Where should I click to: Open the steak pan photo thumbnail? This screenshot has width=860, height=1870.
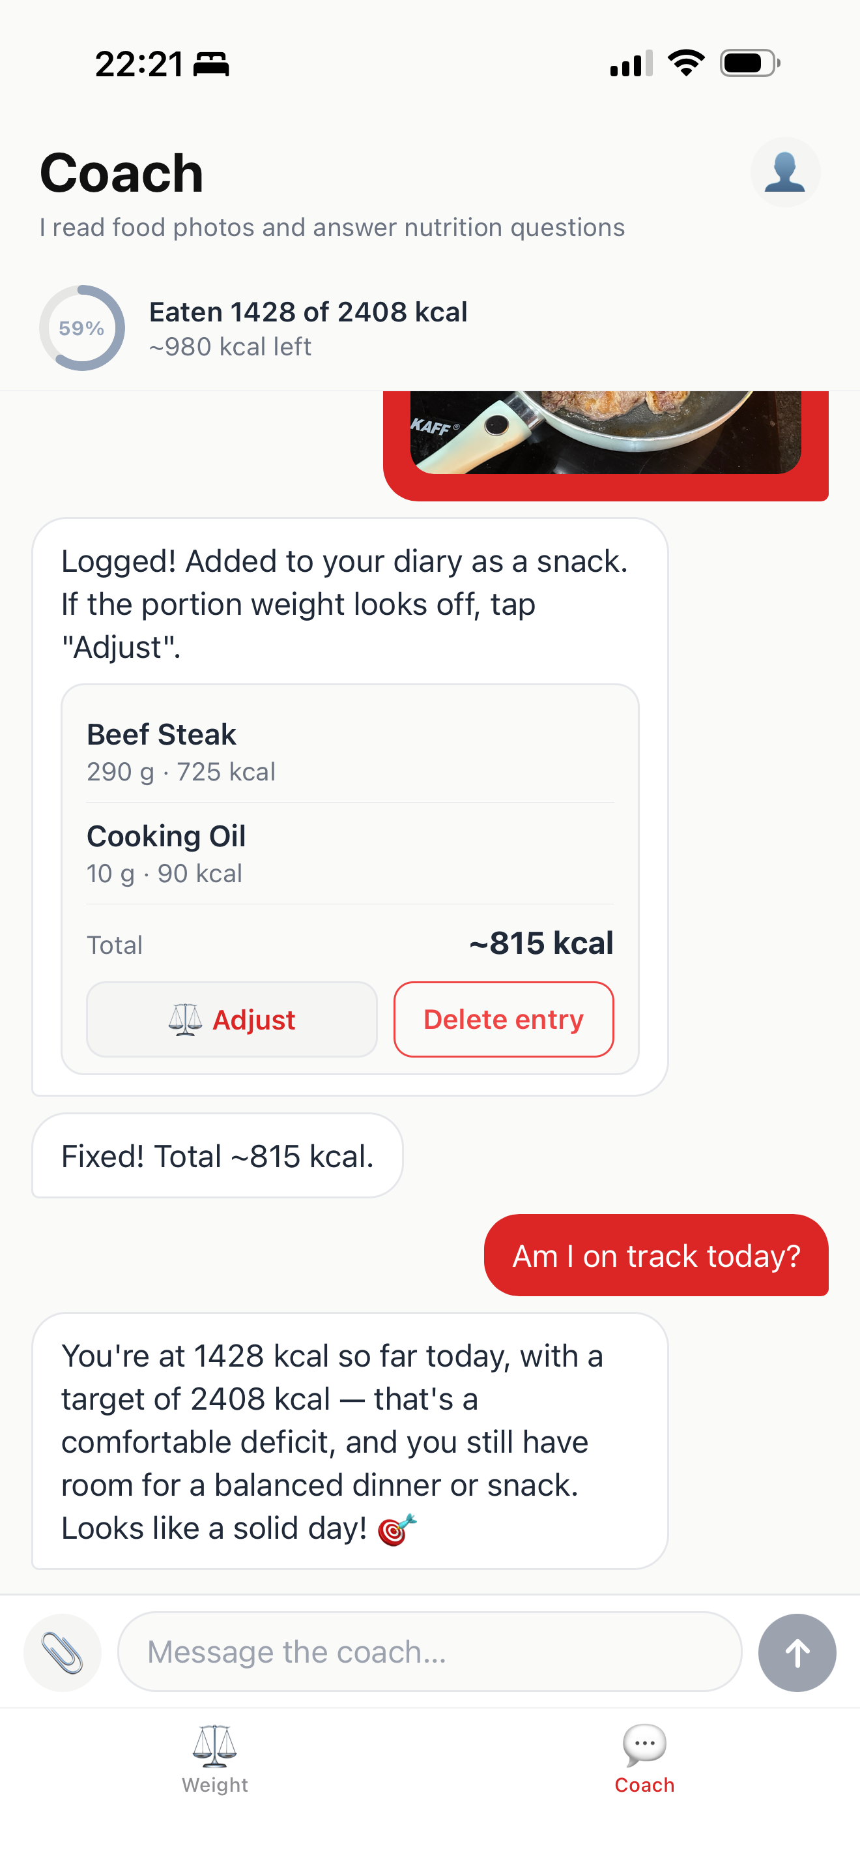pyautogui.click(x=605, y=433)
